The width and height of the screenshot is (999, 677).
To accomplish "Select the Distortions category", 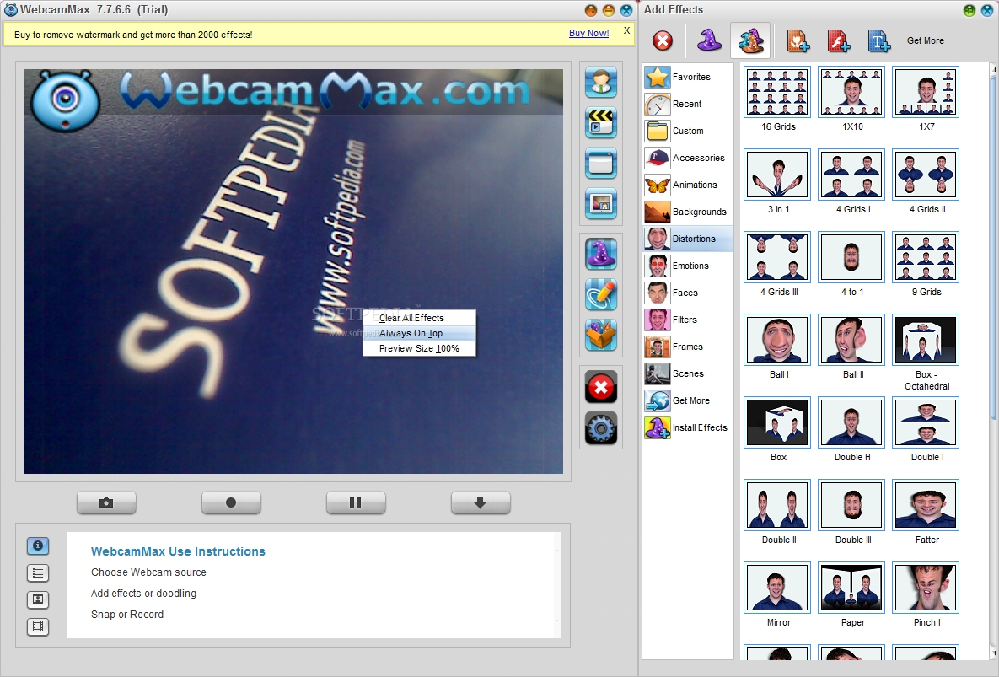I will coord(688,239).
